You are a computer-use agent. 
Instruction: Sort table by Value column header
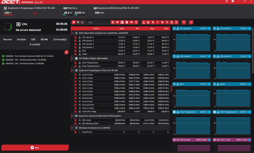point(122,29)
